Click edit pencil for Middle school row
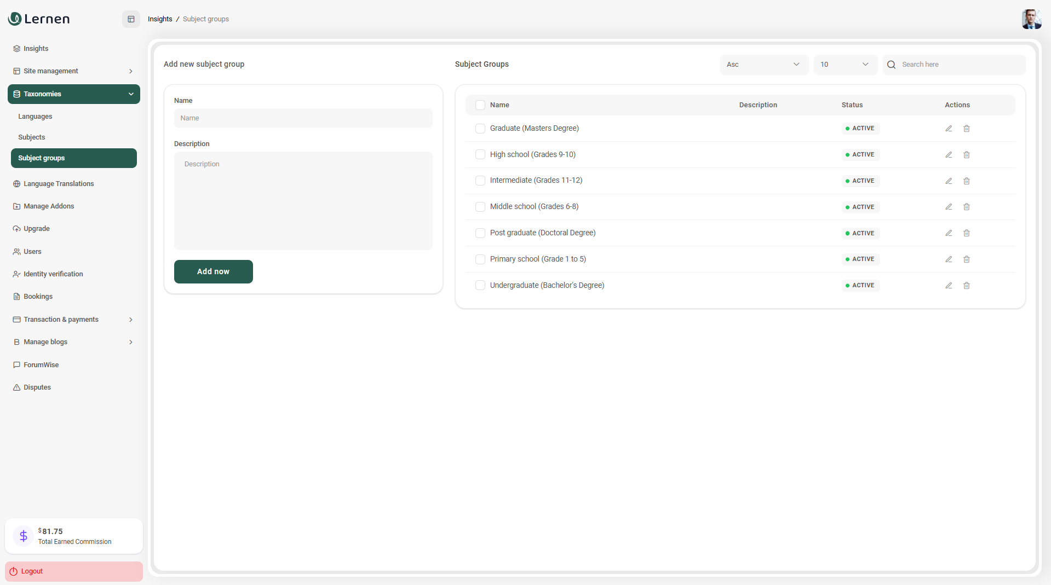 (x=949, y=207)
